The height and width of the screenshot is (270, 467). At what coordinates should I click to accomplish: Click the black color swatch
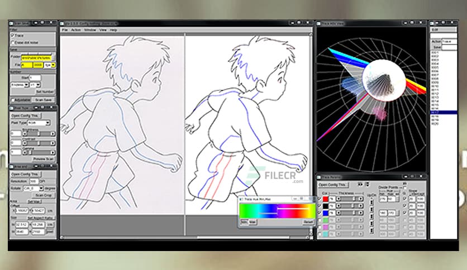tap(326, 206)
